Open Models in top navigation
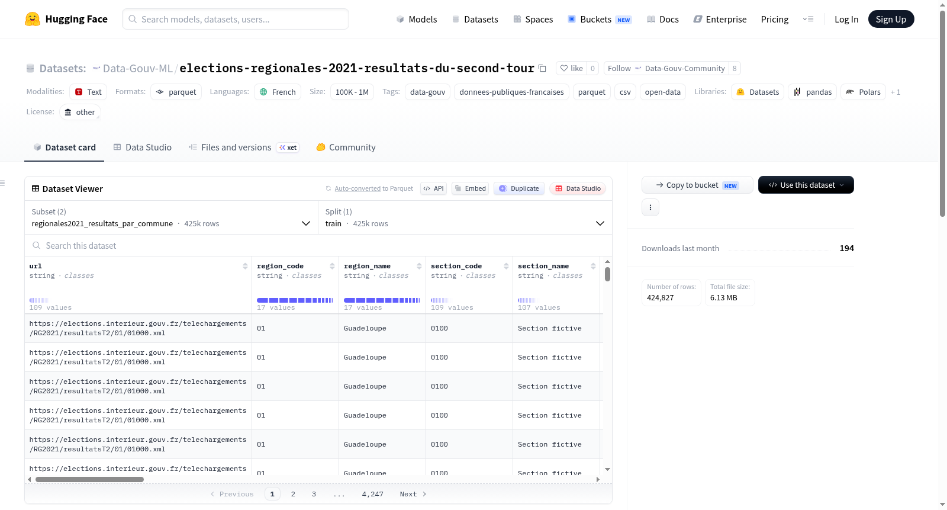This screenshot has height=510, width=947. point(417,19)
